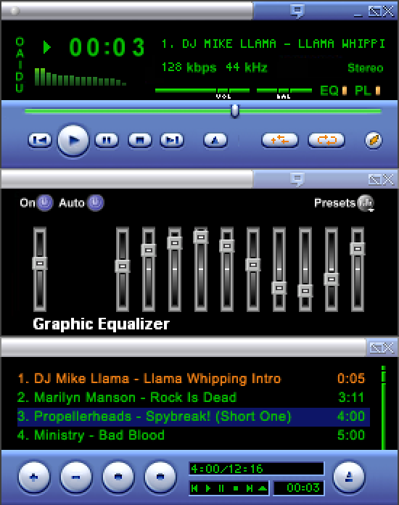Click the speech-bubble icon in equalizer title bar

pos(297,179)
